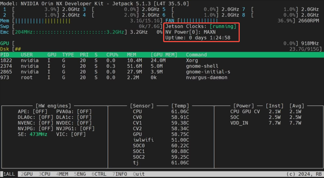Click the CPU core 8 usage bar
The width and height of the screenshot is (324, 178).
[x=274, y=15]
